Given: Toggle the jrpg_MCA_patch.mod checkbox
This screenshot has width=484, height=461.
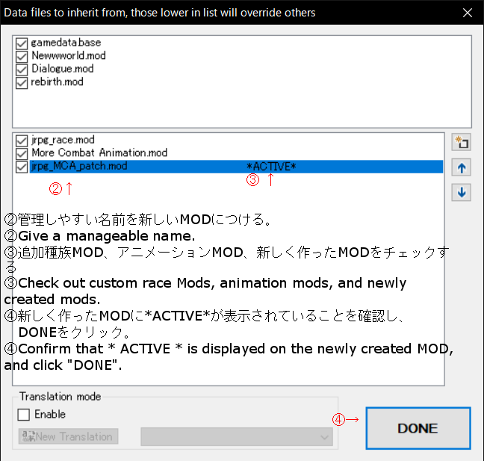Looking at the screenshot, I should pos(22,167).
